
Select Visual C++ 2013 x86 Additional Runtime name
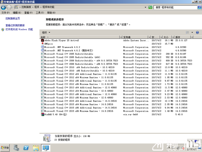click(81, 94)
